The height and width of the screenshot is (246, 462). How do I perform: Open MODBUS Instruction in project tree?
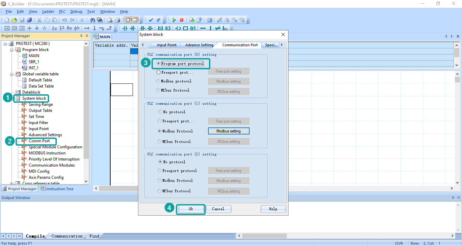tap(47, 153)
